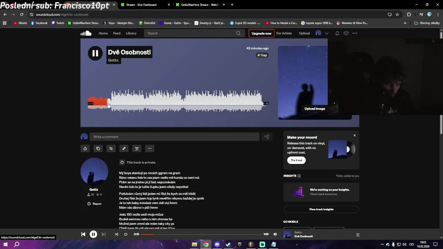
Task: Open Steam from the taskbar
Action: [228, 245]
